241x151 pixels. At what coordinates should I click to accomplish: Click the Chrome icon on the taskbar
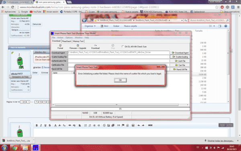click(x=15, y=148)
